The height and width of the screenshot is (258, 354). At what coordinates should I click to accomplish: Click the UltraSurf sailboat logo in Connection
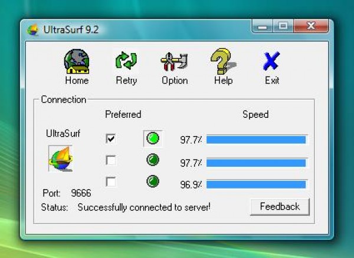(x=61, y=158)
